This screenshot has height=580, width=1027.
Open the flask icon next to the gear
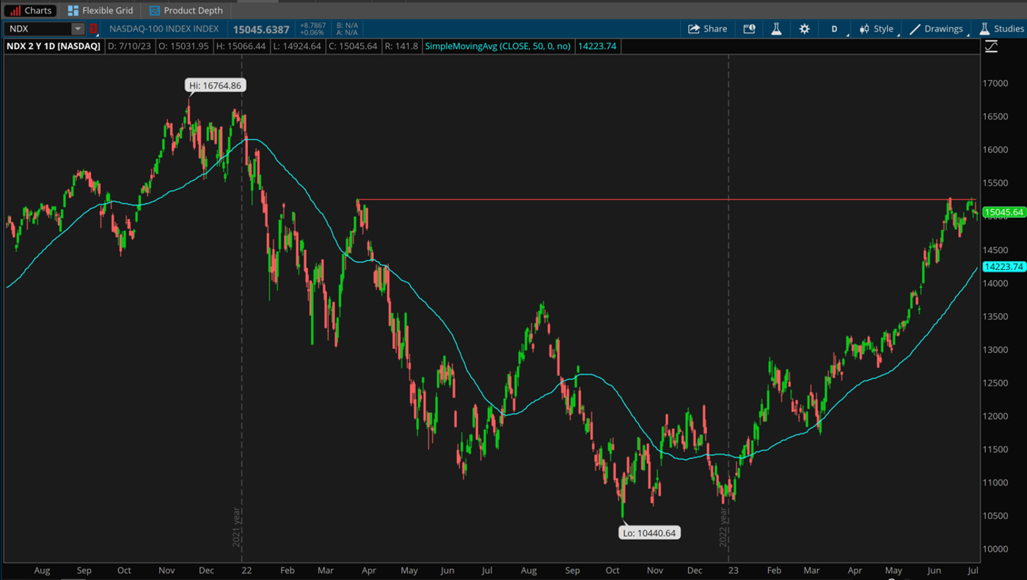[776, 29]
